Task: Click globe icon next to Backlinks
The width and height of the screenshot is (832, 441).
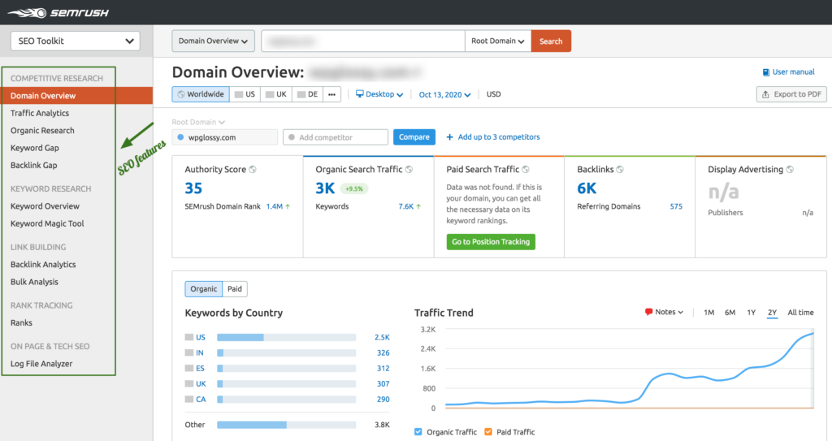Action: click(x=620, y=169)
